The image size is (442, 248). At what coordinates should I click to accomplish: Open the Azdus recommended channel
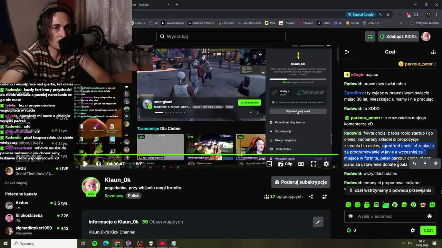click(x=37, y=205)
